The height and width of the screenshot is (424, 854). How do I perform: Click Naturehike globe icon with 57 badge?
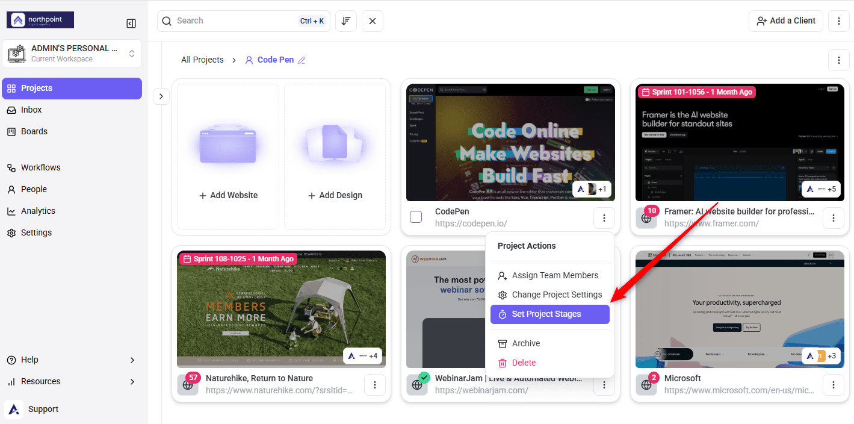click(188, 384)
